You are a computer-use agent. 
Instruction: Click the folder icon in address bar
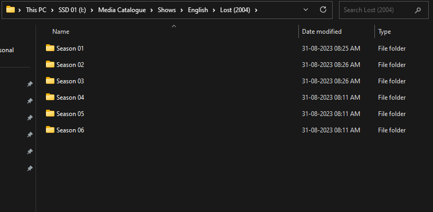tap(11, 9)
